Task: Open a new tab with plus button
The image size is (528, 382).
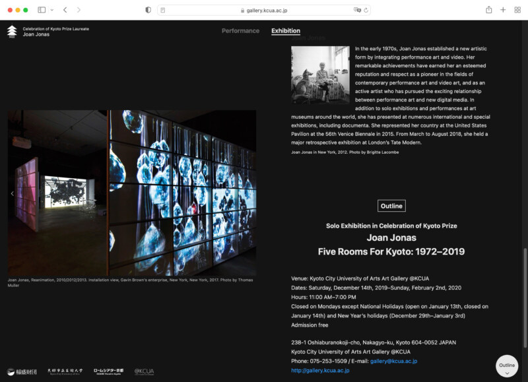Action: click(x=503, y=10)
